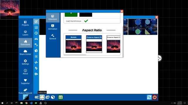The image size is (188, 105).
Task: Click the round icon at the window's right edge
Action: [160, 58]
